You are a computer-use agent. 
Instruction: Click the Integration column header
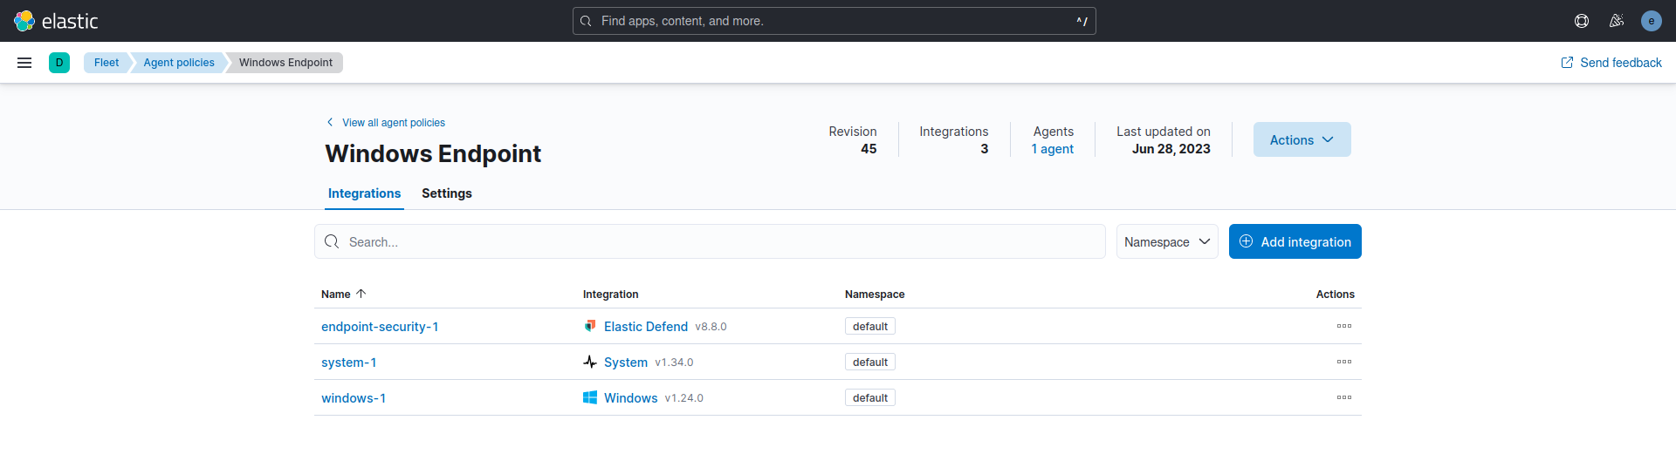point(611,294)
